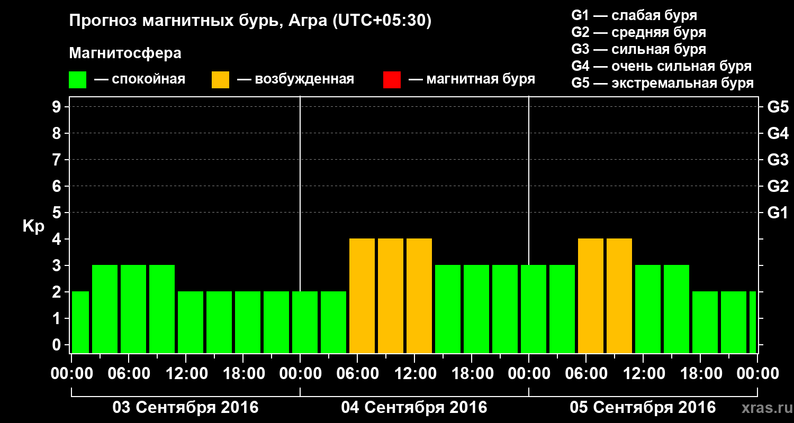Click the orange bar at 12:00 on 04 Сентября
The width and height of the screenshot is (794, 423).
pyautogui.click(x=419, y=296)
